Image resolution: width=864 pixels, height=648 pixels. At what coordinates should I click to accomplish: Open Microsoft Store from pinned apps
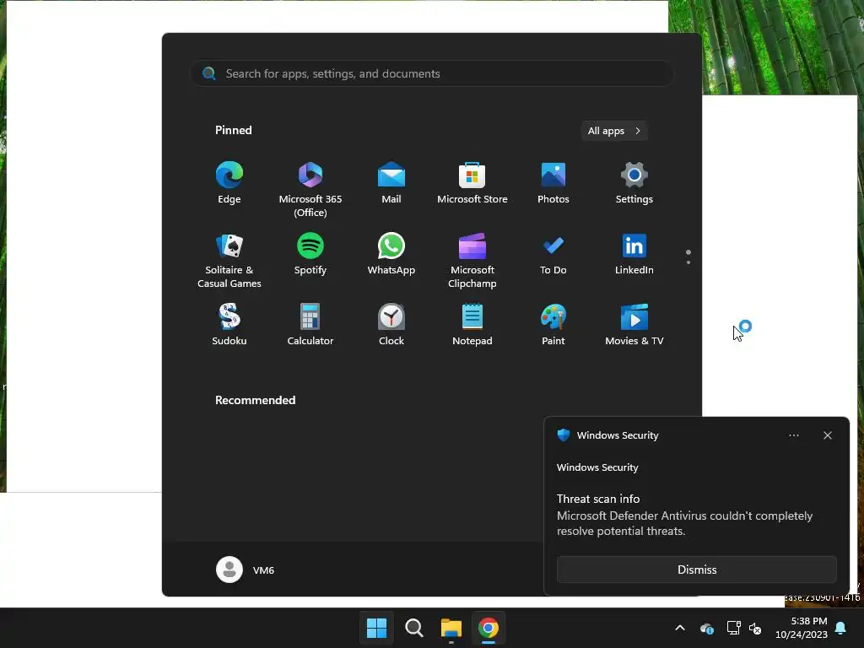click(x=472, y=183)
